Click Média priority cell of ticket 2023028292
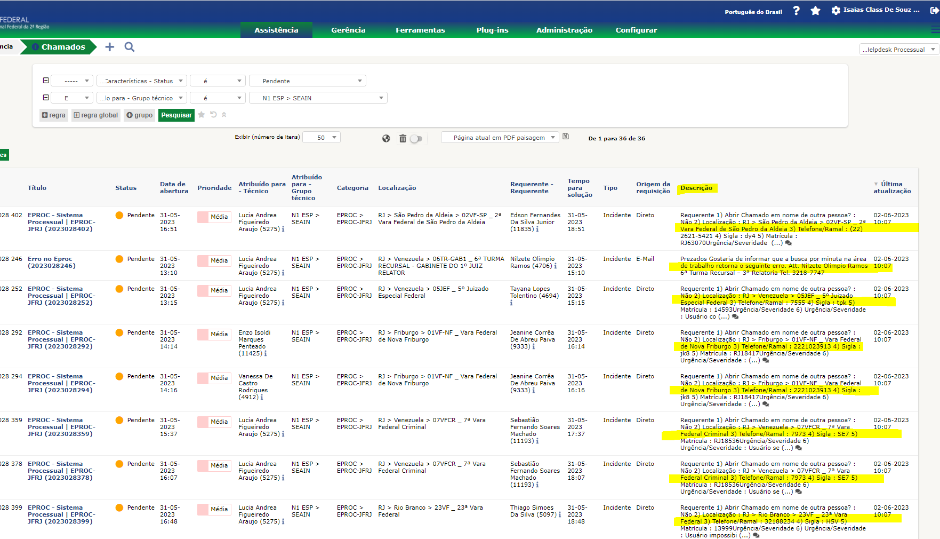 tap(214, 334)
